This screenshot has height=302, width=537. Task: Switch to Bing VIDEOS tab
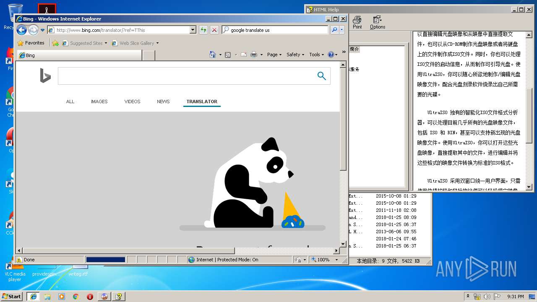[x=132, y=102]
